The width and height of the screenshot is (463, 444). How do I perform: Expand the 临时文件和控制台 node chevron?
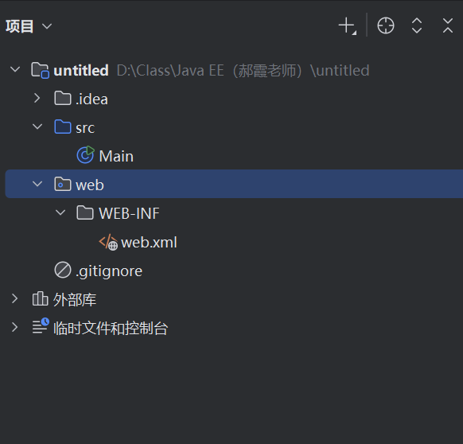[x=14, y=327]
